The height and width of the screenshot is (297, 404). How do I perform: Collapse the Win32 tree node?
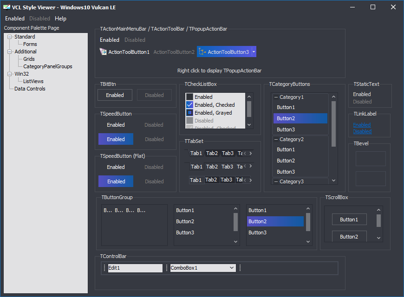(10, 74)
